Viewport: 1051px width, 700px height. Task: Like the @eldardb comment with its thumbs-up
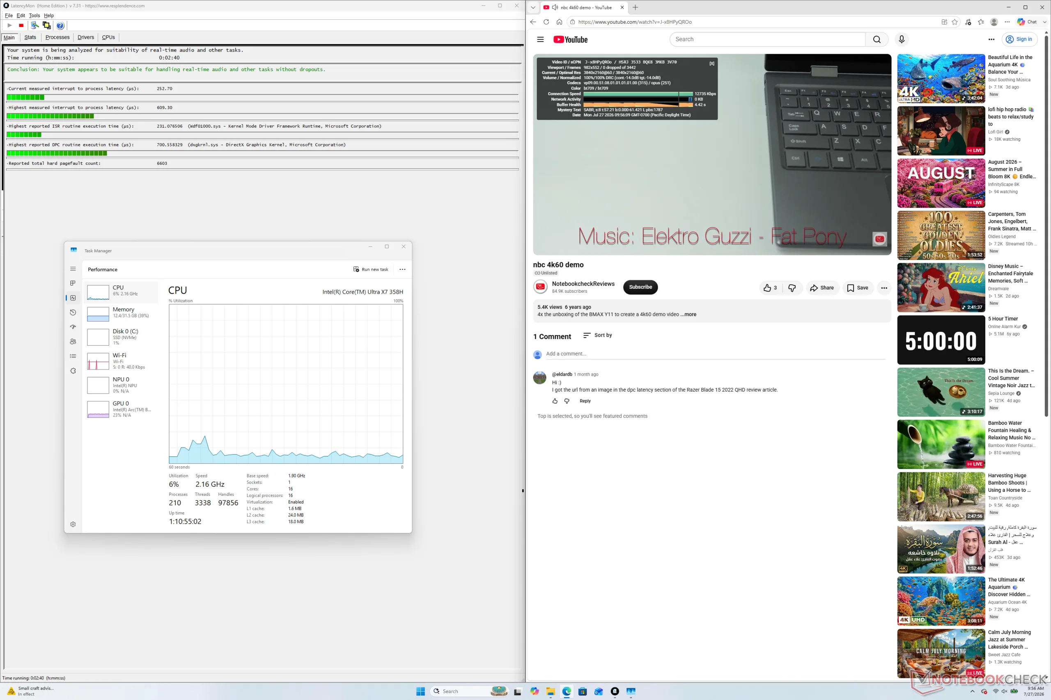point(555,401)
